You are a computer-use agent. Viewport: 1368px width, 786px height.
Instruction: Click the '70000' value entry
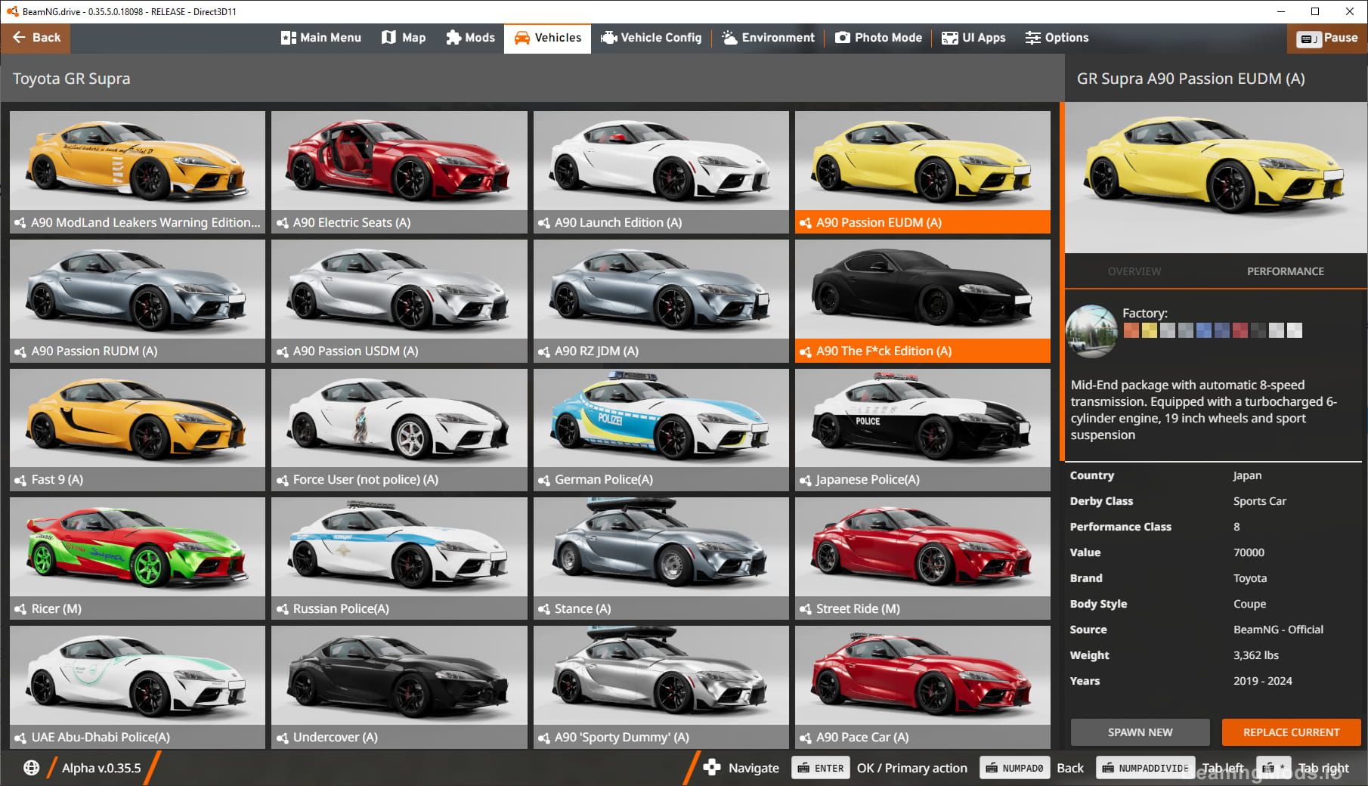point(1249,552)
